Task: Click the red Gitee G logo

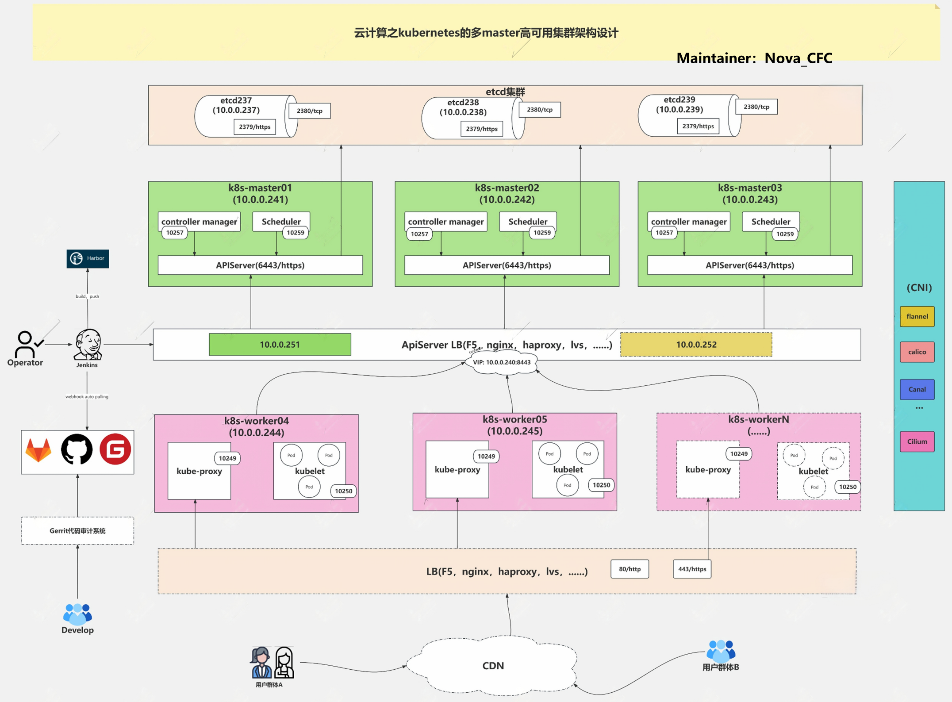Action: [x=115, y=449]
